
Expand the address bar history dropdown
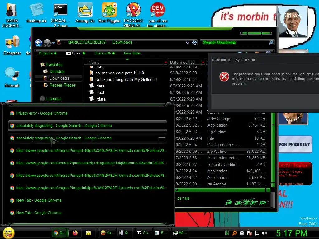pyautogui.click(x=187, y=42)
